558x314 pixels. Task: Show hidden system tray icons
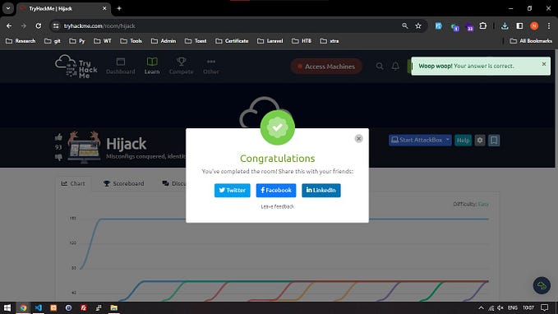point(481,307)
